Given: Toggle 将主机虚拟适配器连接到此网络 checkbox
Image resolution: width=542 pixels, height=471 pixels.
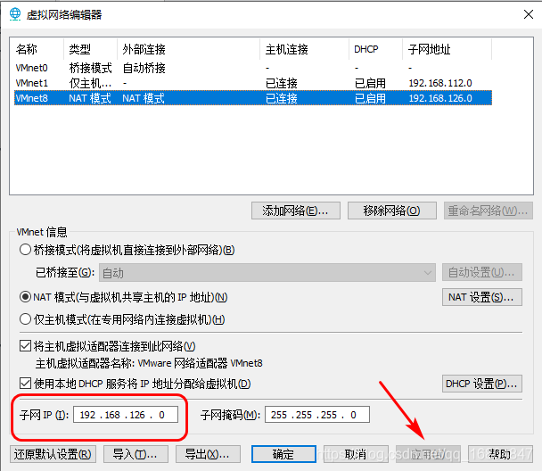Looking at the screenshot, I should 25,346.
